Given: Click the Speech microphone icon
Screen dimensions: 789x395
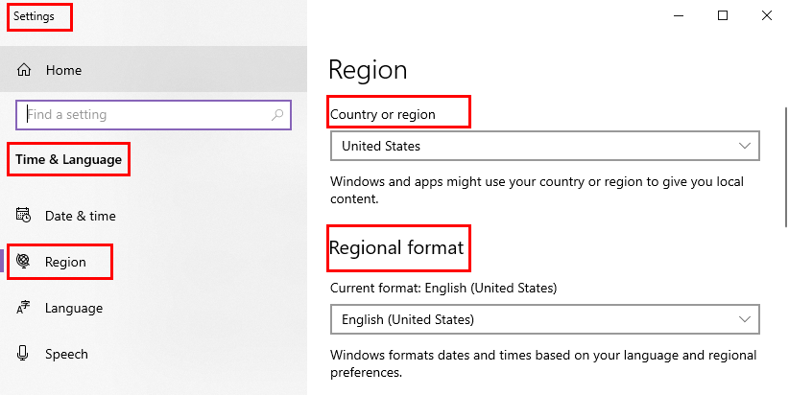Looking at the screenshot, I should (23, 353).
